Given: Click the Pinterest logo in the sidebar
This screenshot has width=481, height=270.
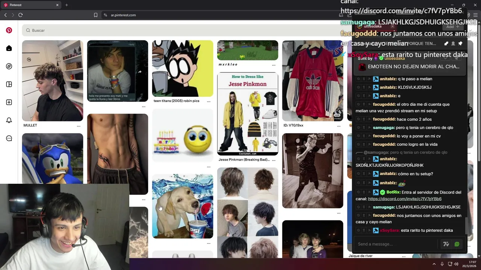Looking at the screenshot, I should pyautogui.click(x=9, y=30).
